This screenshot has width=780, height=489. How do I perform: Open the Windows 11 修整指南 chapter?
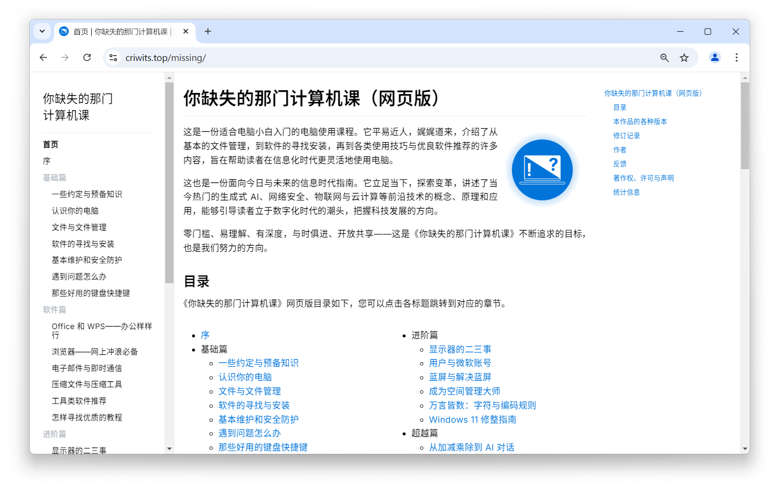(x=471, y=419)
